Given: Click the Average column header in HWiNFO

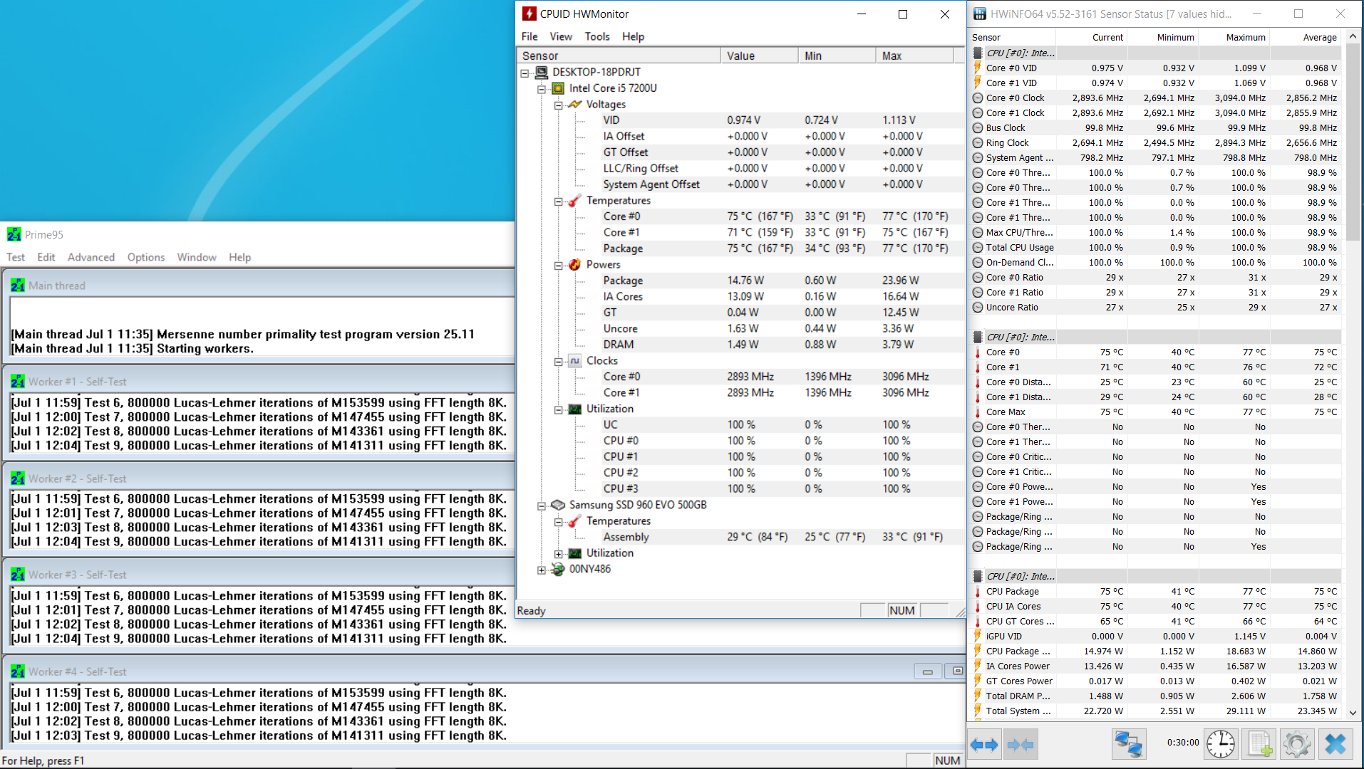Looking at the screenshot, I should (1306, 37).
